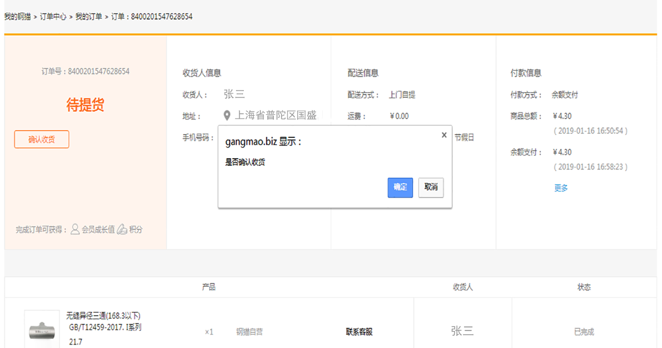The width and height of the screenshot is (662, 348).
Task: Click the quantity ×1 in the product row
Action: point(209,332)
